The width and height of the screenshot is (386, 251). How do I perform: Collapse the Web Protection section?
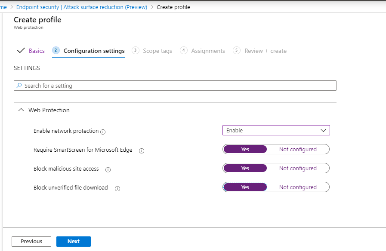[x=21, y=110]
